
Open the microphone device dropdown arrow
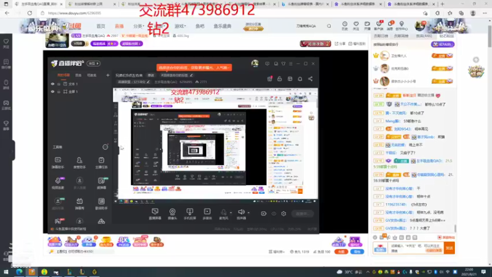(231, 212)
